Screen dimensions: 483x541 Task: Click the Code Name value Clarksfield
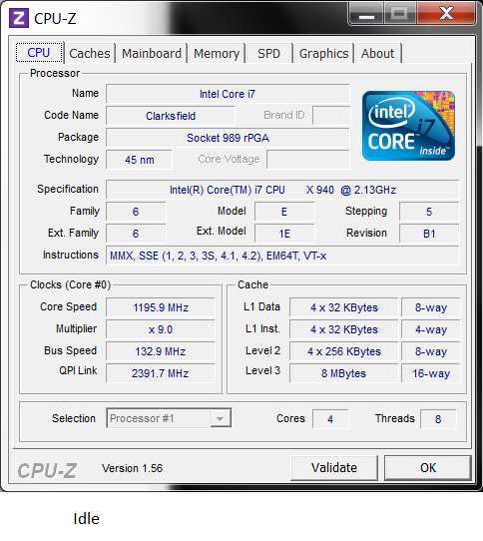point(171,116)
